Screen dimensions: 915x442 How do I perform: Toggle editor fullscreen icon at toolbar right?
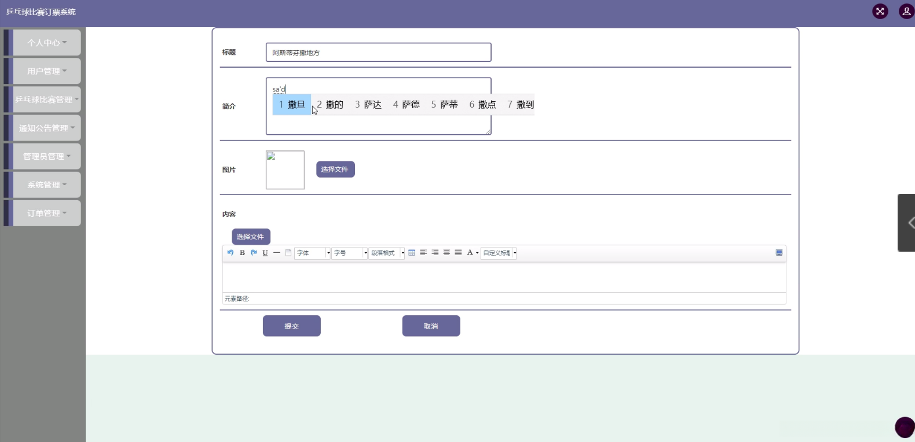[779, 253]
